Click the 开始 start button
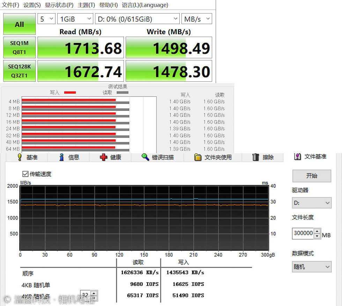Image resolution: width=342 pixels, height=306 pixels. tap(312, 176)
